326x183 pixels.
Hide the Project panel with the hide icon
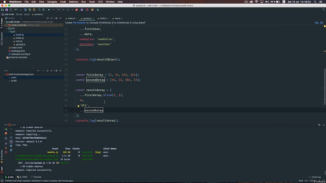coord(61,18)
